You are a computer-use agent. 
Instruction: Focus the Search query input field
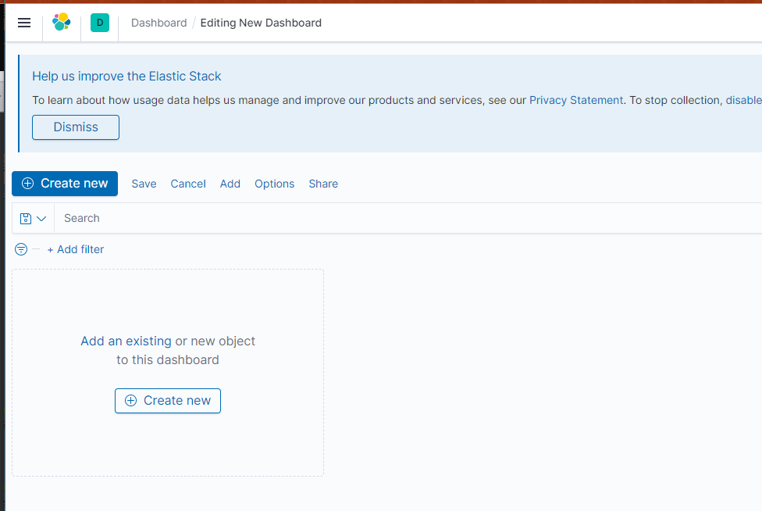click(x=408, y=218)
